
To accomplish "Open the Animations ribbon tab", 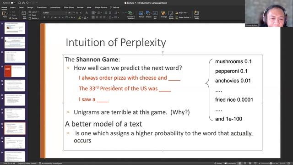I will [55, 7].
